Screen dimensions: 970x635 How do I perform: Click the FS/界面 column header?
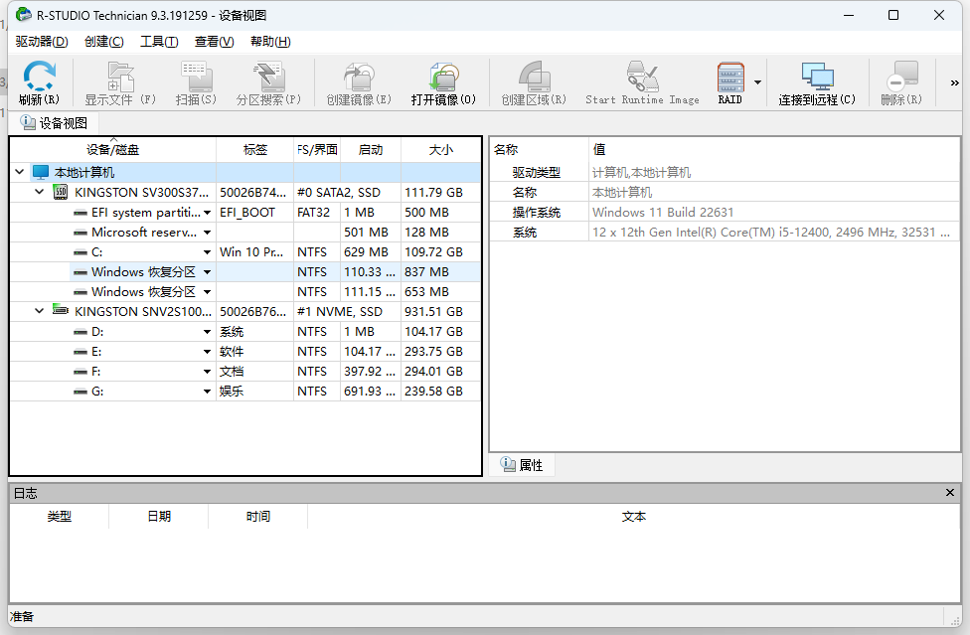click(317, 150)
